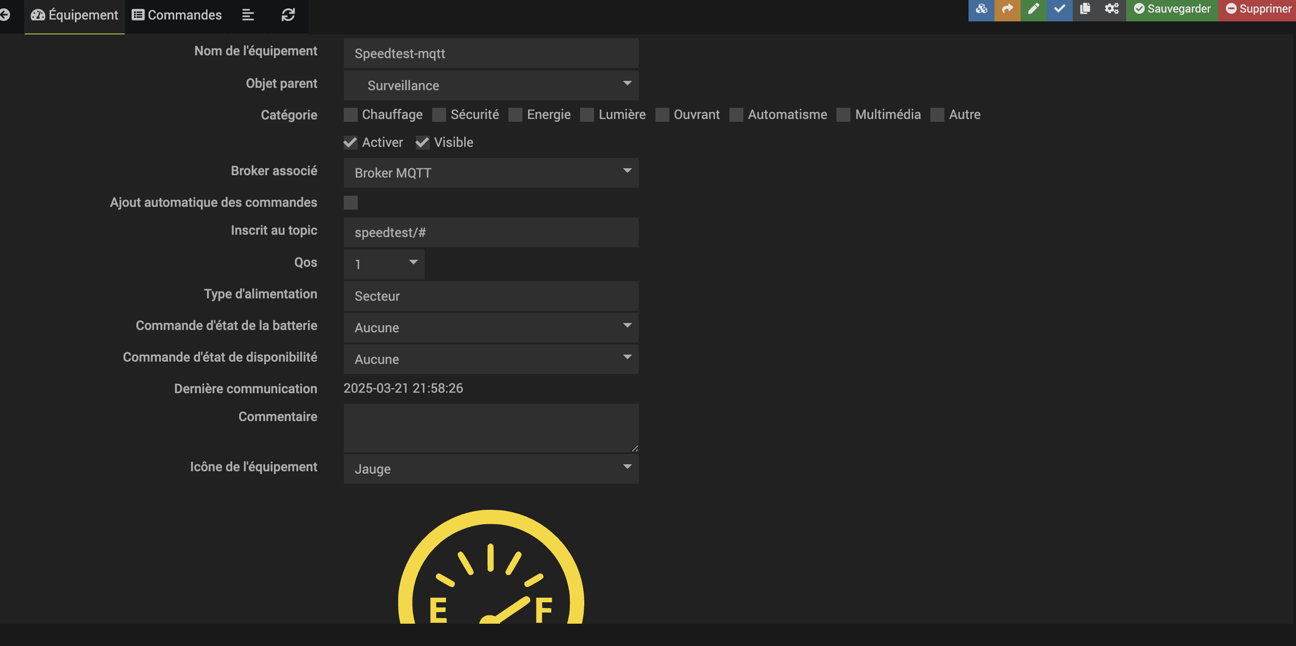Delete equipment with Supprimer
Viewport: 1296px width, 646px height.
coord(1258,9)
